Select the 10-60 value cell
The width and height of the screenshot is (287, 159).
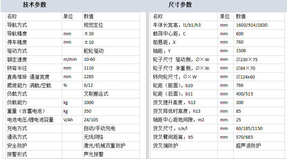(111, 59)
